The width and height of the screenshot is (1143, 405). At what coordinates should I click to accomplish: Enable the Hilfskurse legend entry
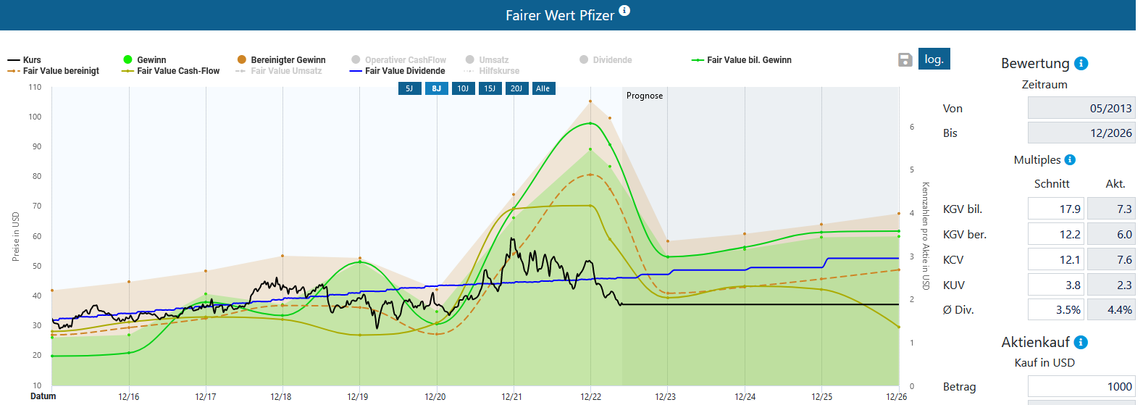click(x=492, y=71)
